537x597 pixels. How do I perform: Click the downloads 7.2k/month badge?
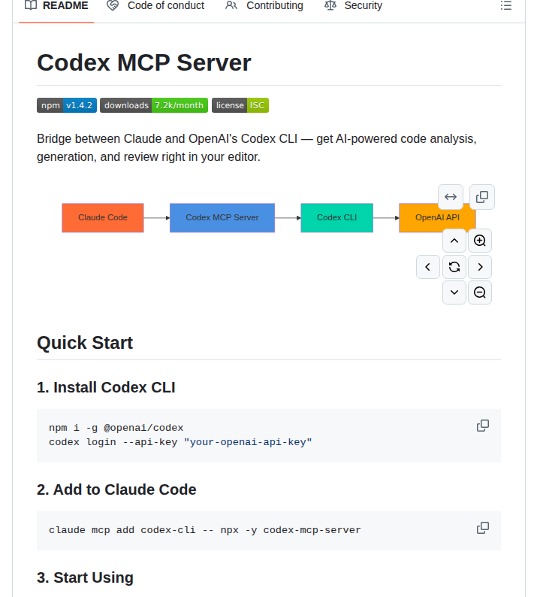[154, 105]
